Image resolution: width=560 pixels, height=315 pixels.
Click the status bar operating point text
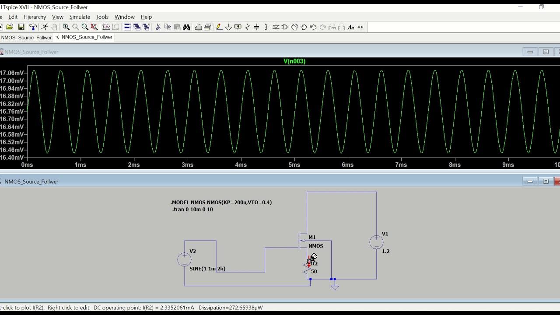pos(131,308)
